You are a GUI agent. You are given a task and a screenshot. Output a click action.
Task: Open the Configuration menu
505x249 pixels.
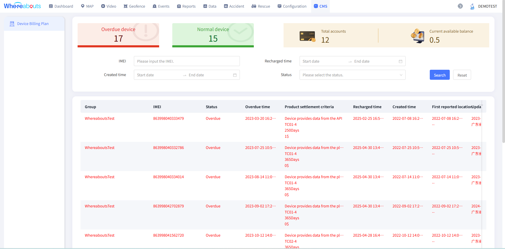coord(292,6)
